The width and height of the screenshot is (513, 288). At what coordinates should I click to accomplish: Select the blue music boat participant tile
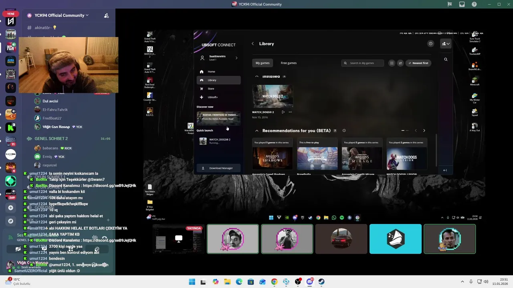(396, 239)
